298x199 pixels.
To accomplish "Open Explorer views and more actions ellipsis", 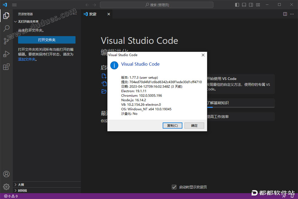I will [x=75, y=14].
